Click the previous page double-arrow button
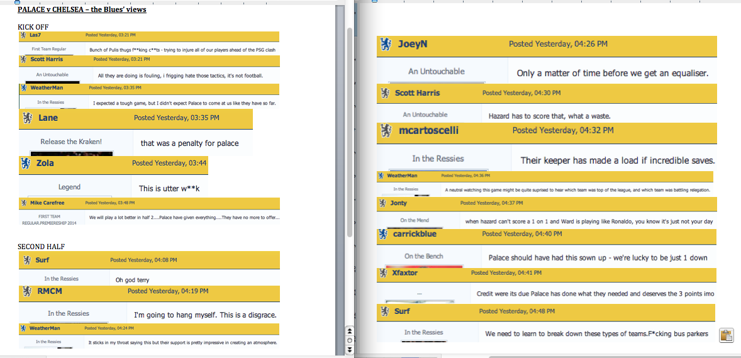741x358 pixels. (x=349, y=332)
